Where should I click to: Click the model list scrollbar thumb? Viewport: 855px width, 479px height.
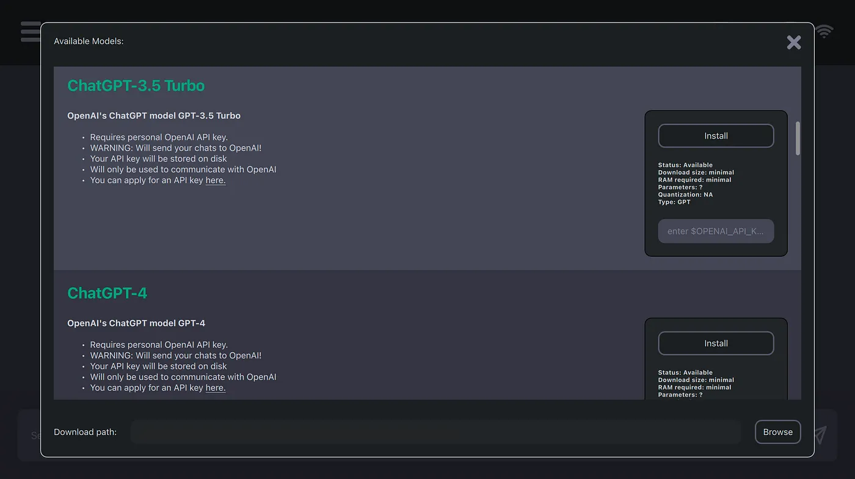pos(798,139)
